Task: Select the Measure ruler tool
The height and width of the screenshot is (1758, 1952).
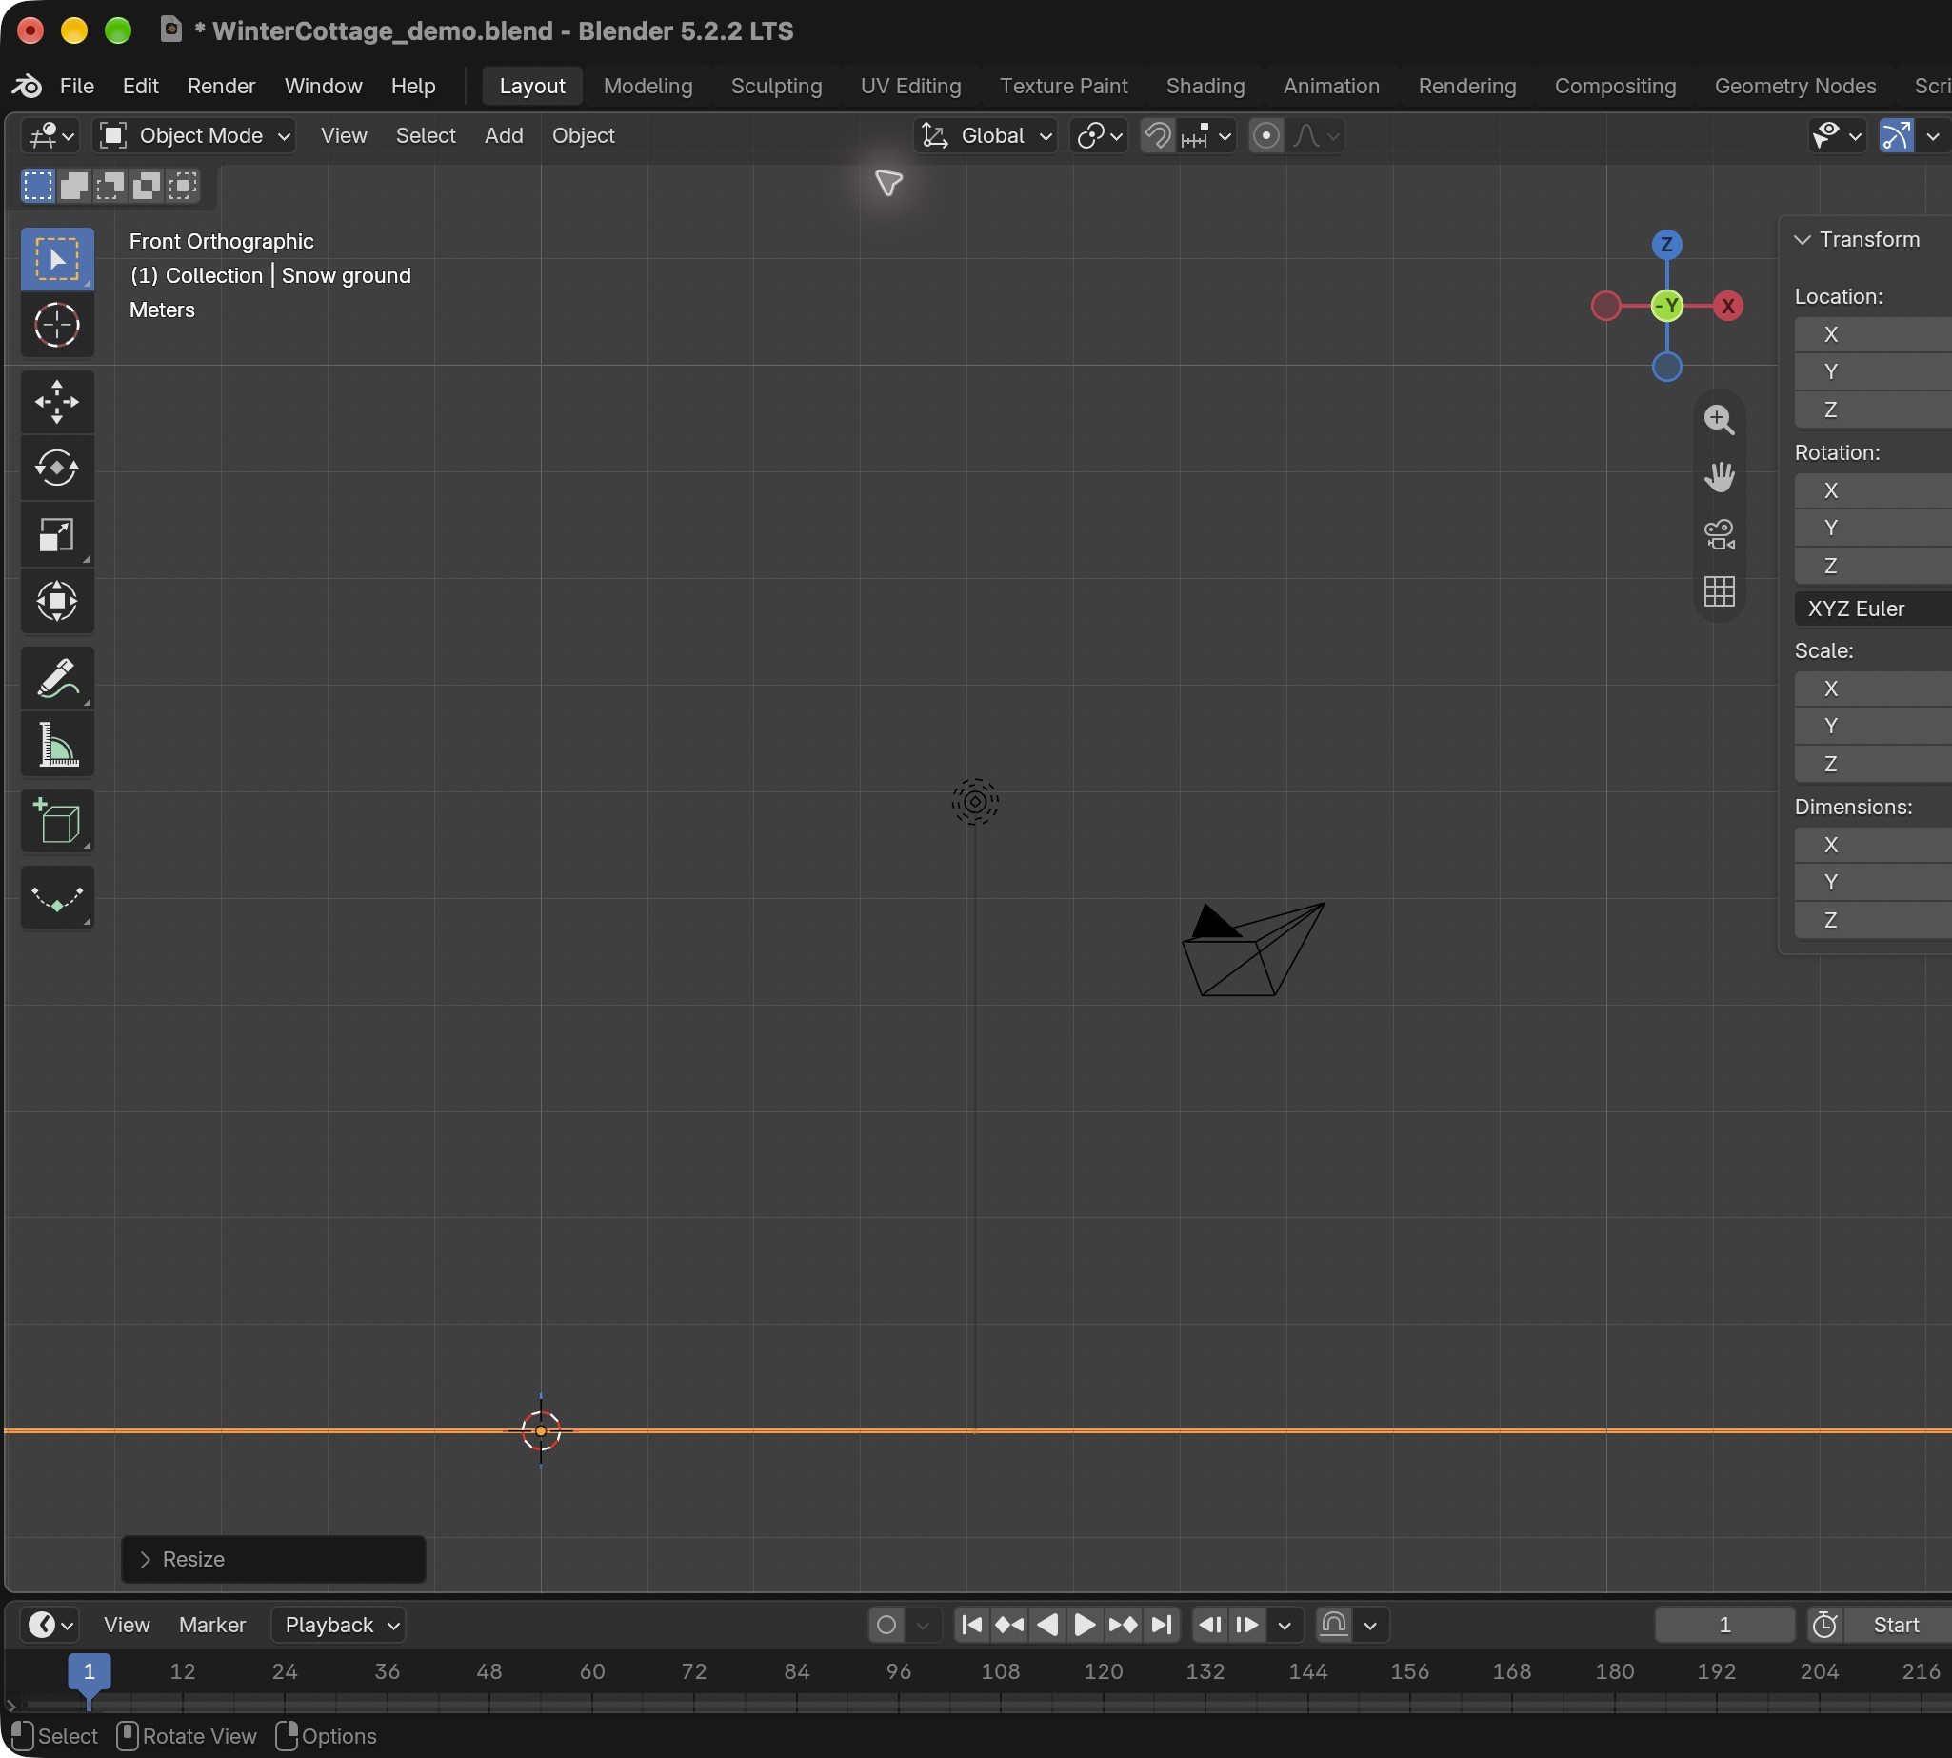Action: tap(57, 745)
